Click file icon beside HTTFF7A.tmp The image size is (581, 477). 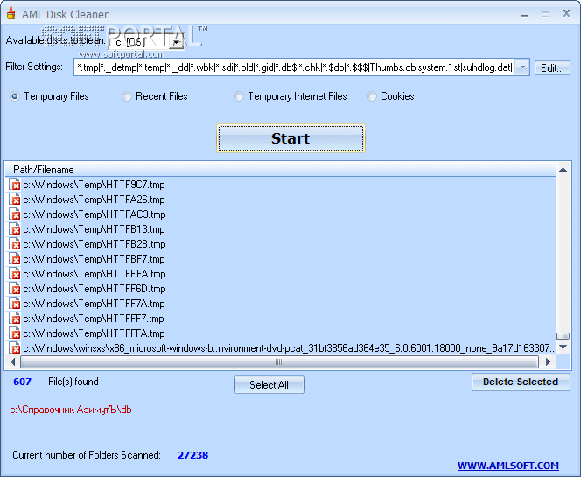(x=15, y=303)
